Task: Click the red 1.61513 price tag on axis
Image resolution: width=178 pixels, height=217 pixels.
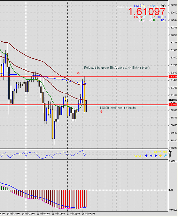Action: (173, 76)
